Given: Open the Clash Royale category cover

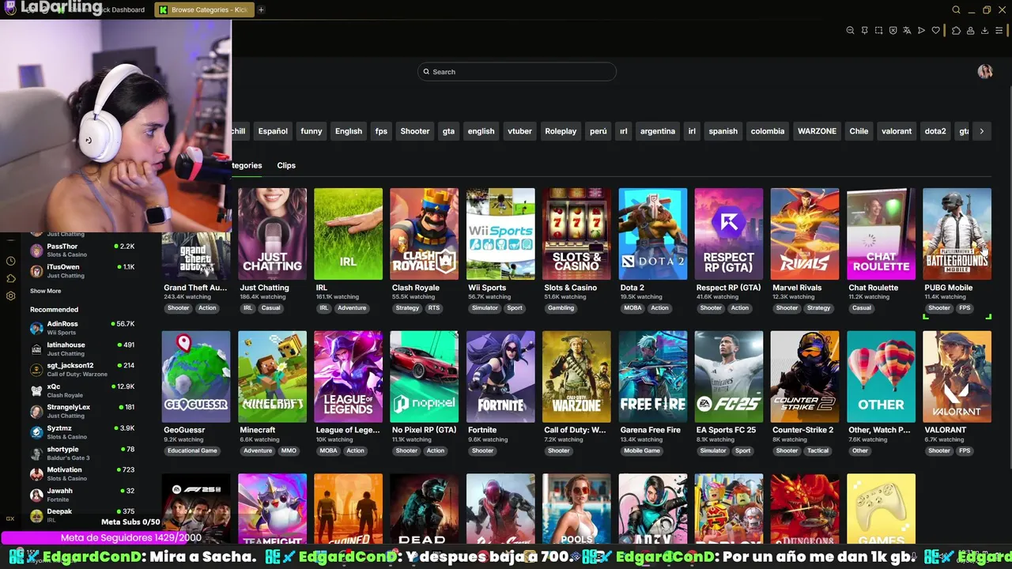Looking at the screenshot, I should [x=424, y=234].
